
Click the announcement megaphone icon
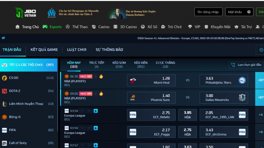[x=3, y=38]
